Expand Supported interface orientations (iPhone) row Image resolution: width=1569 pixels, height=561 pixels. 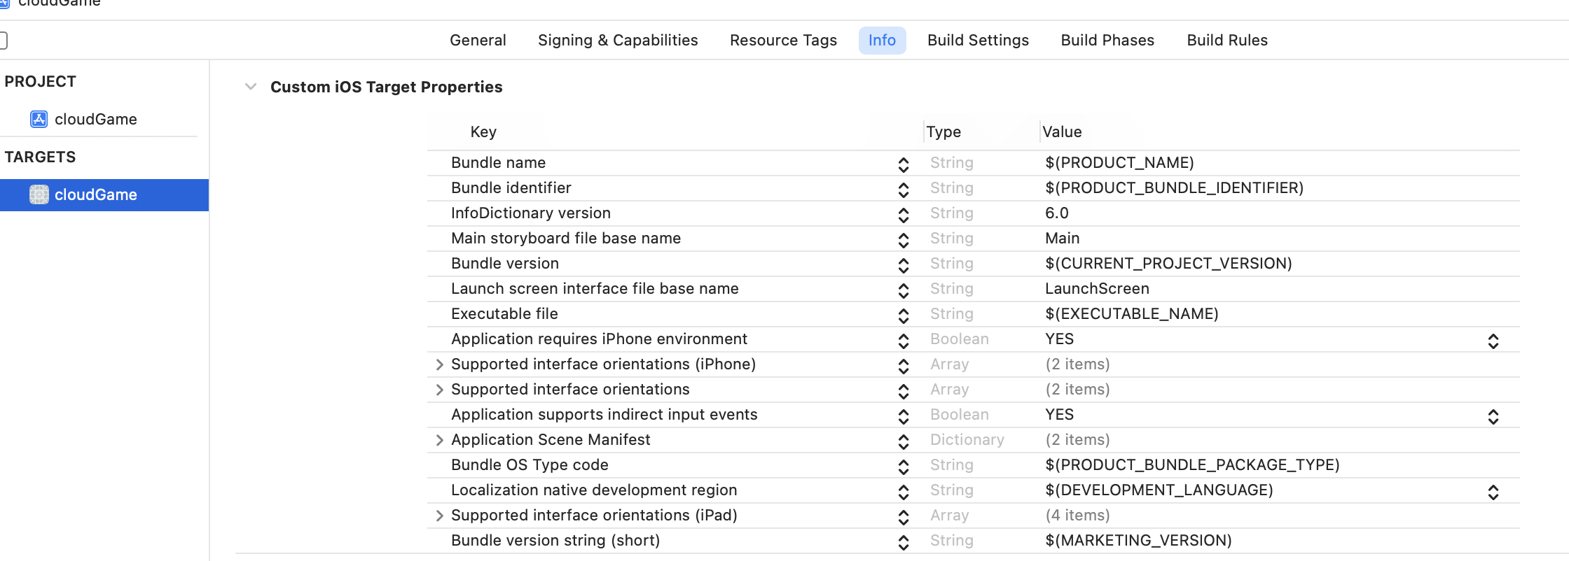[x=439, y=364]
